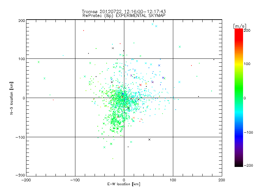The image size is (261, 196).
Task: Click the plot title 'Tromsø 20120722 12:16:00-12:17:43'
Action: tap(124, 11)
